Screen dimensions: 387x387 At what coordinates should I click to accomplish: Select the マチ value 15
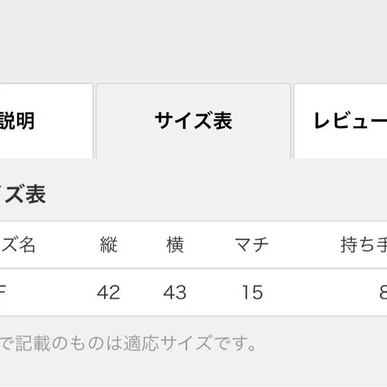click(x=252, y=292)
